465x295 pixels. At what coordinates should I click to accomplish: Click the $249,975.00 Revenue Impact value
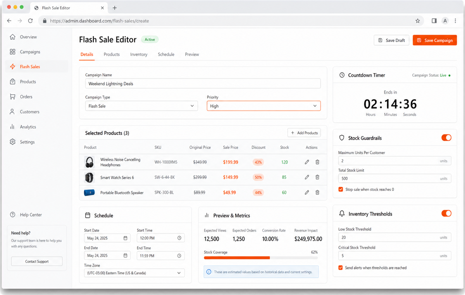[x=308, y=239]
